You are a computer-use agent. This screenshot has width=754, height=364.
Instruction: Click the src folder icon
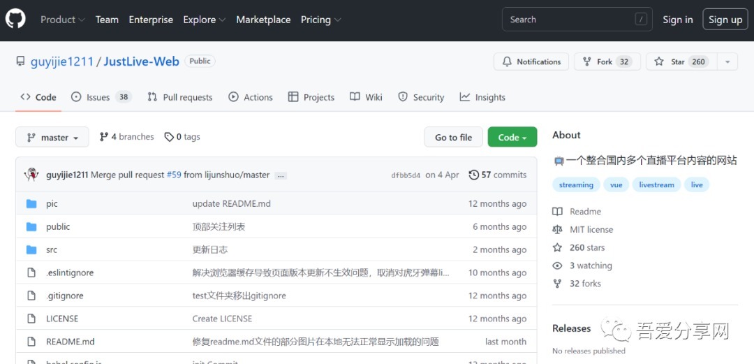[31, 249]
